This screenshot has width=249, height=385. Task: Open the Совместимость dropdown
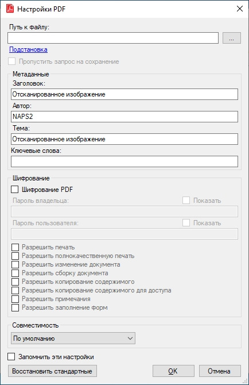click(x=73, y=338)
